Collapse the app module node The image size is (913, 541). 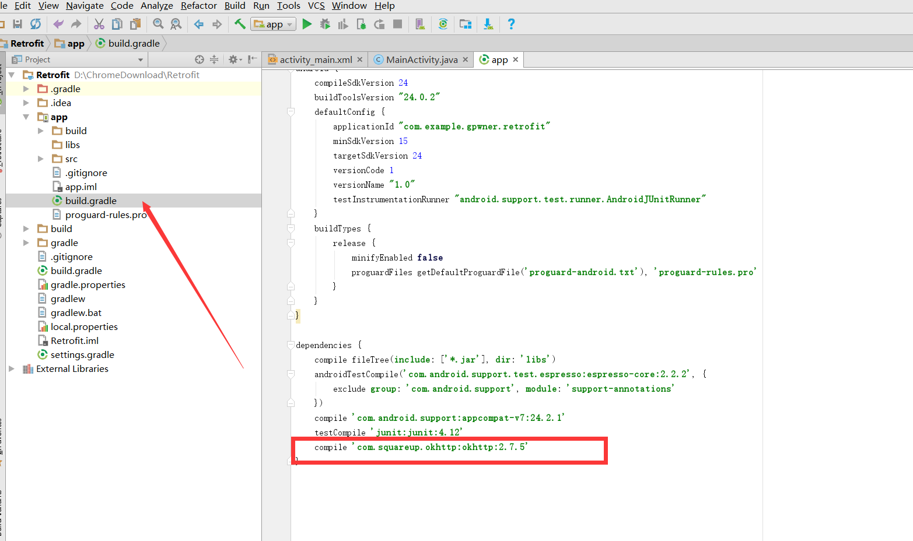[x=26, y=117]
